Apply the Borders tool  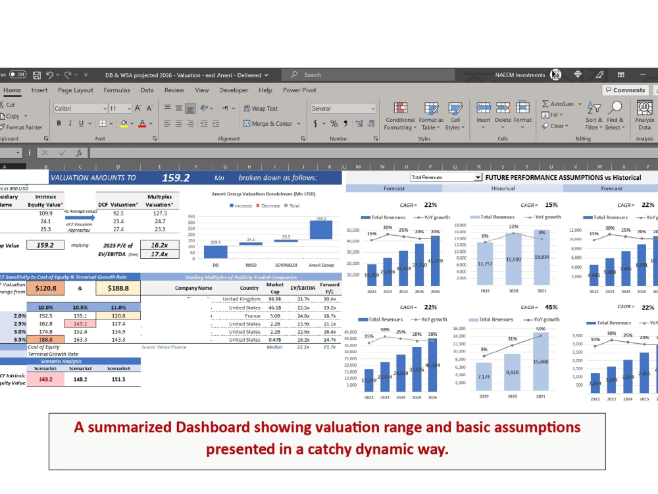tap(103, 124)
